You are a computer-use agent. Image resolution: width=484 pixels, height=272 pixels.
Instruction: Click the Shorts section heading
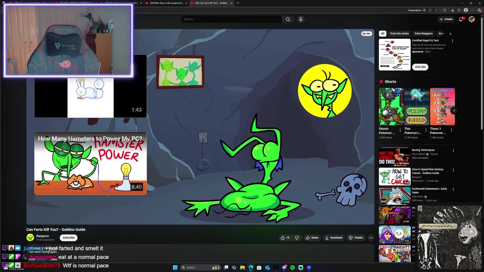click(390, 82)
